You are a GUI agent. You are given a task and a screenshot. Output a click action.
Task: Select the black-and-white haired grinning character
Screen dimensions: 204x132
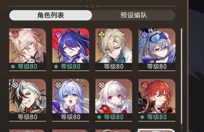coord(28,100)
